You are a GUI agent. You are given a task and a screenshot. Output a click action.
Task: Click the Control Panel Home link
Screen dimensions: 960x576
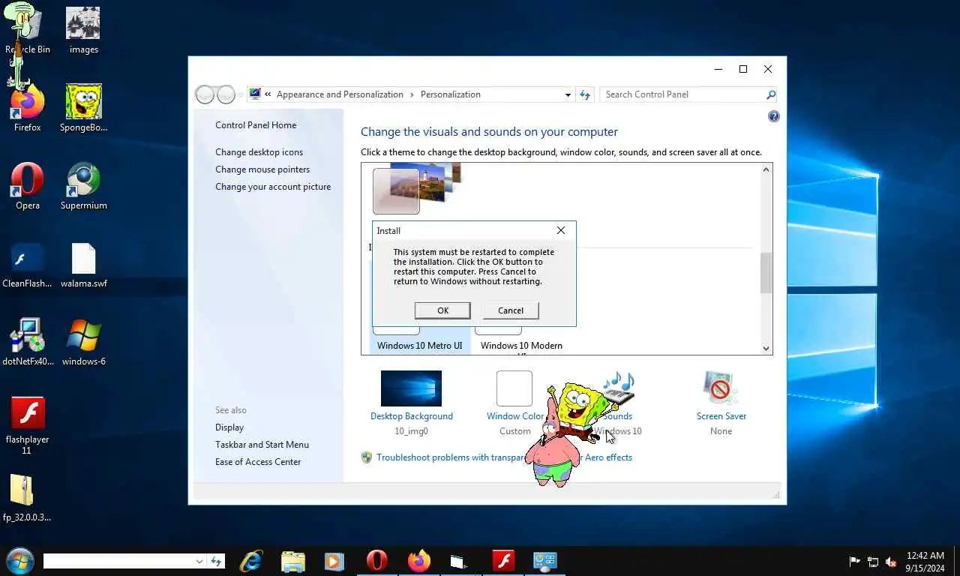pos(256,125)
